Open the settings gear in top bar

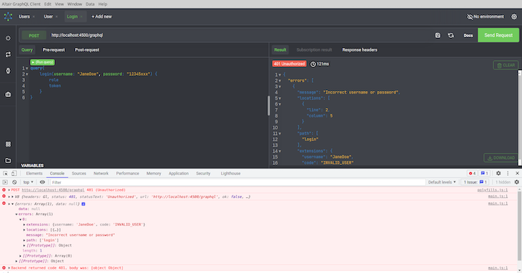coord(514,16)
